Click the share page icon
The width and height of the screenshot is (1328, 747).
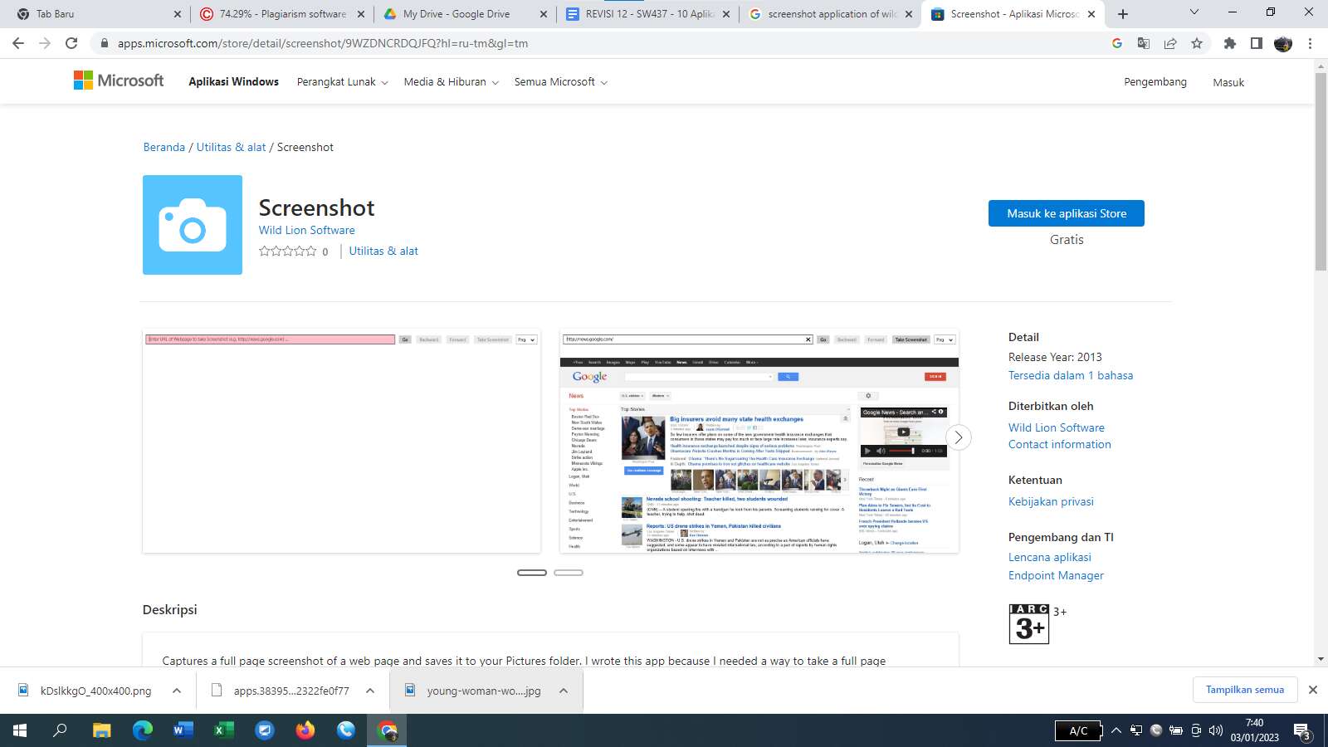[1170, 43]
